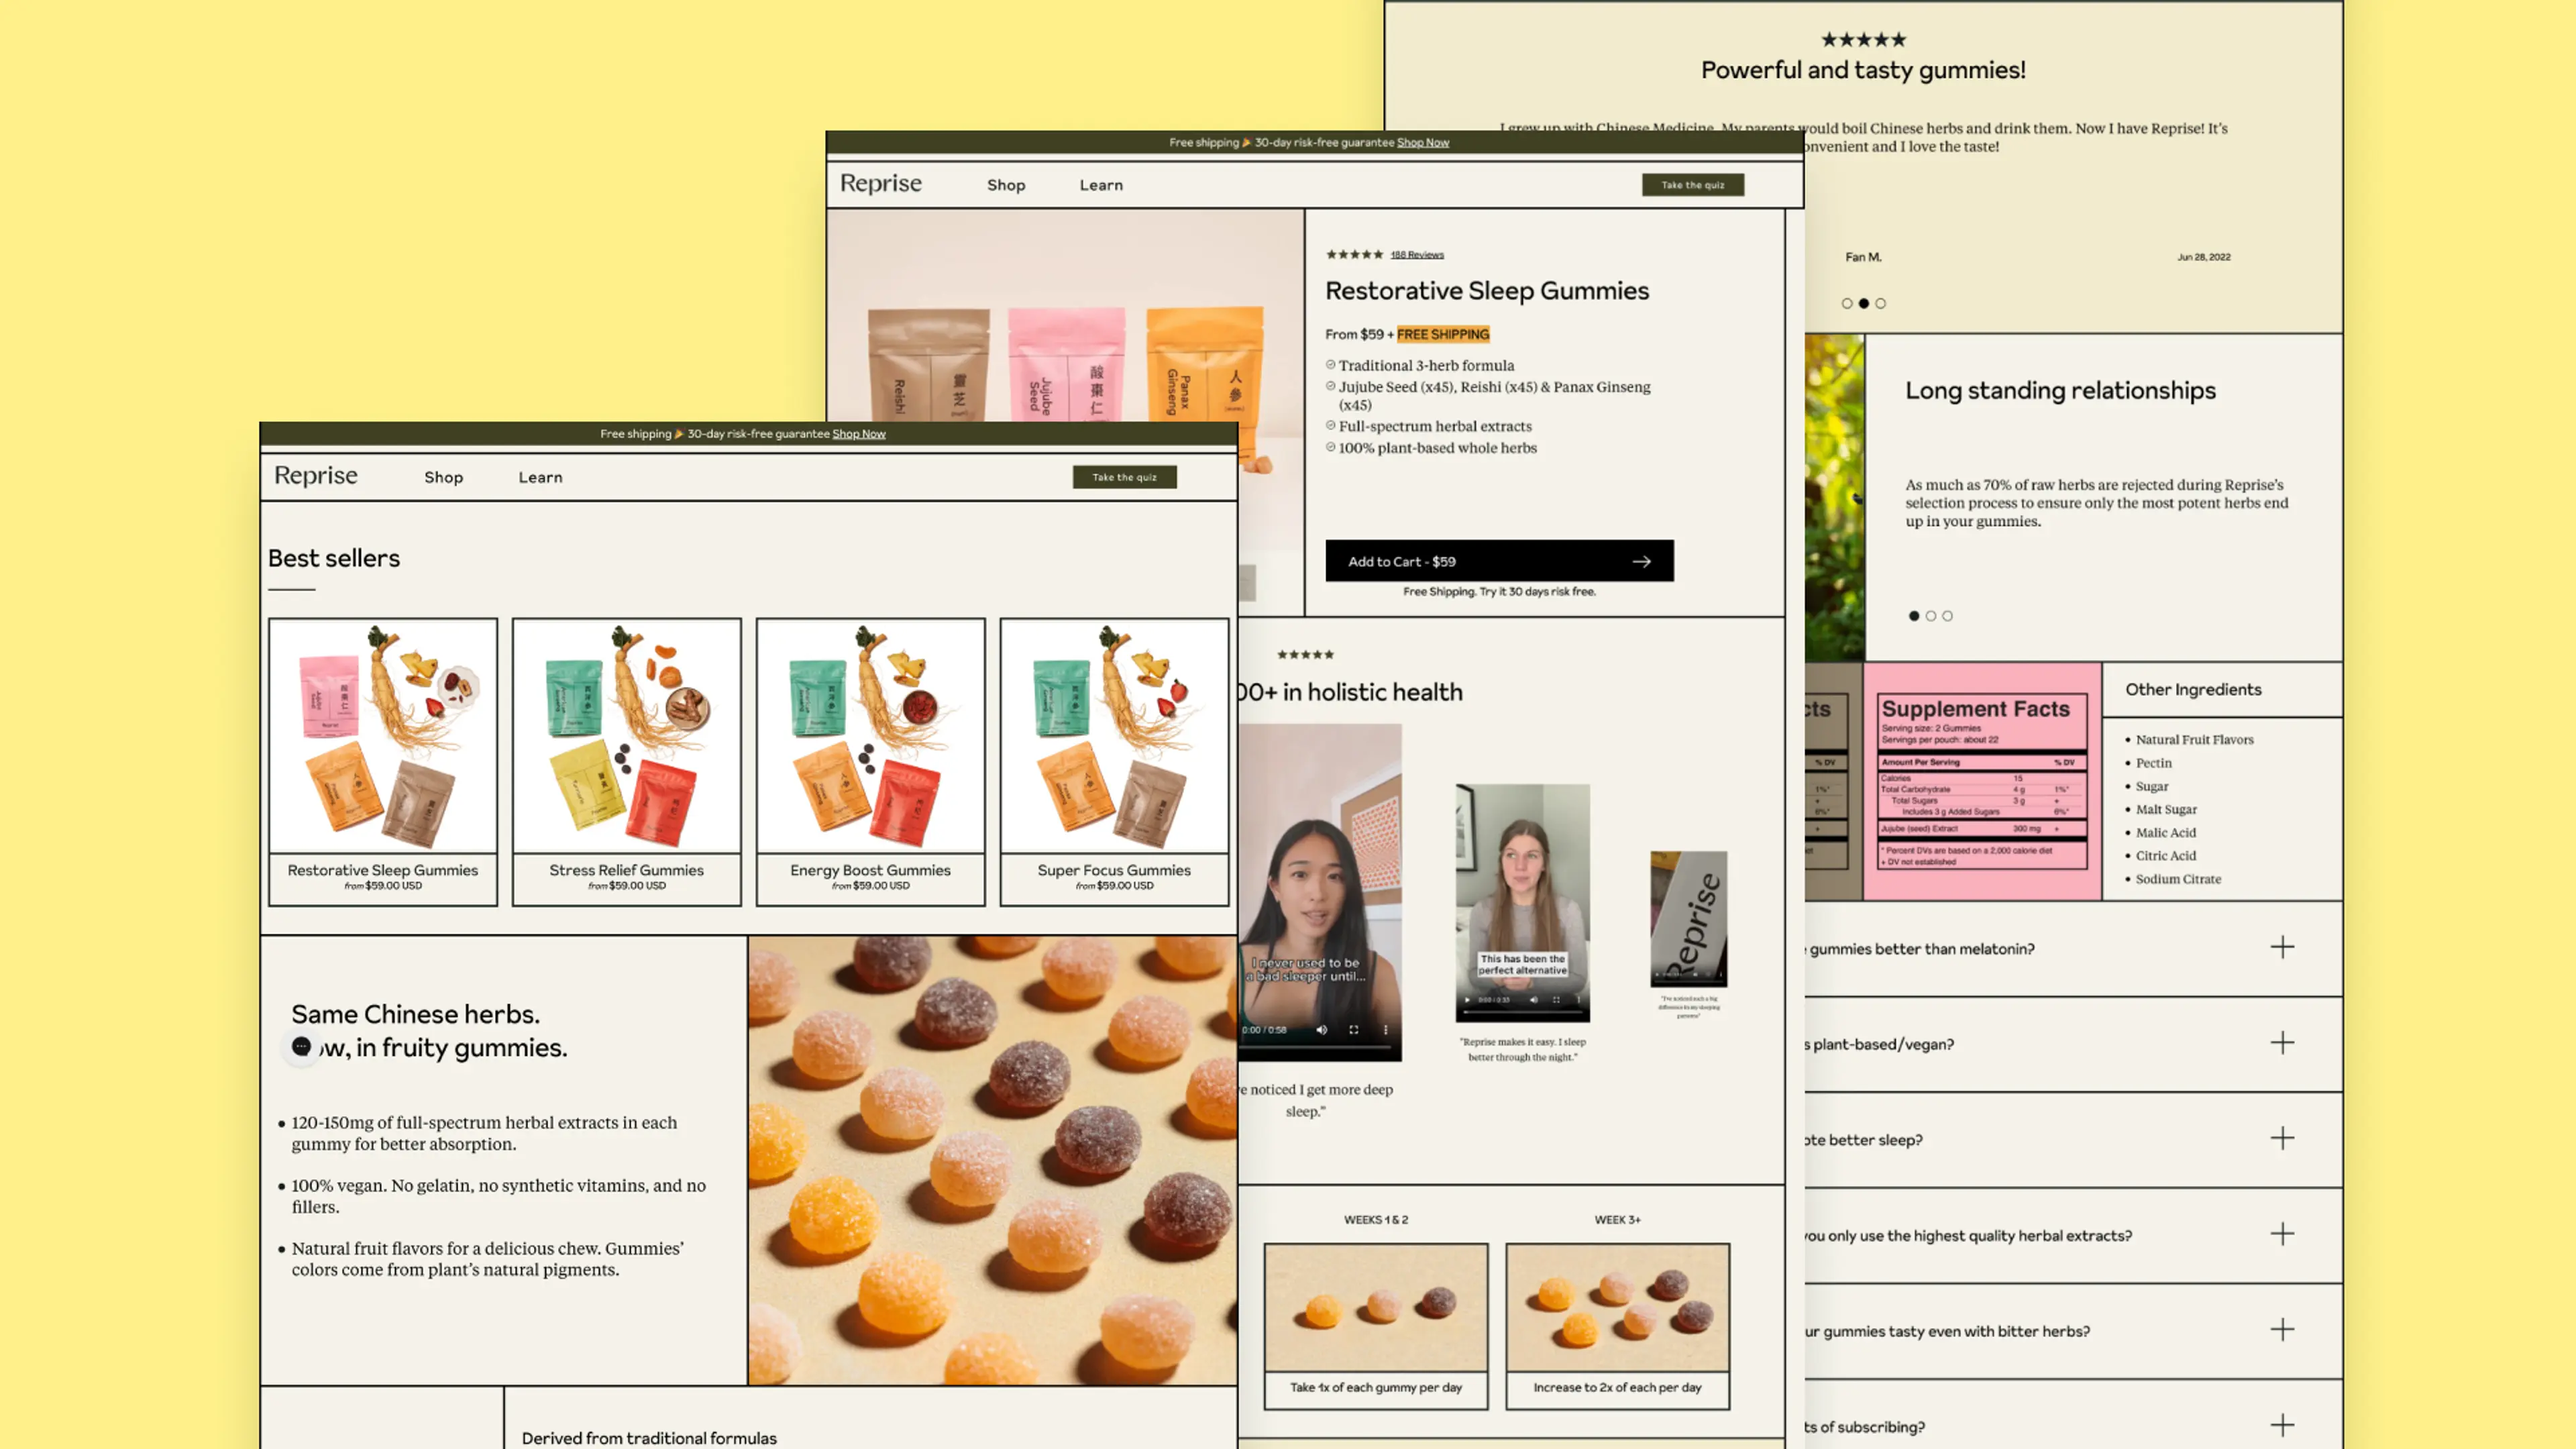Expand the 'plant-based/vegan?' question
Viewport: 2576px width, 1449px height.
tap(2283, 1043)
